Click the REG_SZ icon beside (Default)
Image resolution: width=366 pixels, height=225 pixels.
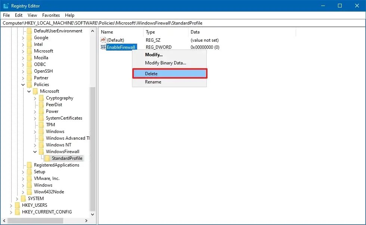(x=103, y=40)
